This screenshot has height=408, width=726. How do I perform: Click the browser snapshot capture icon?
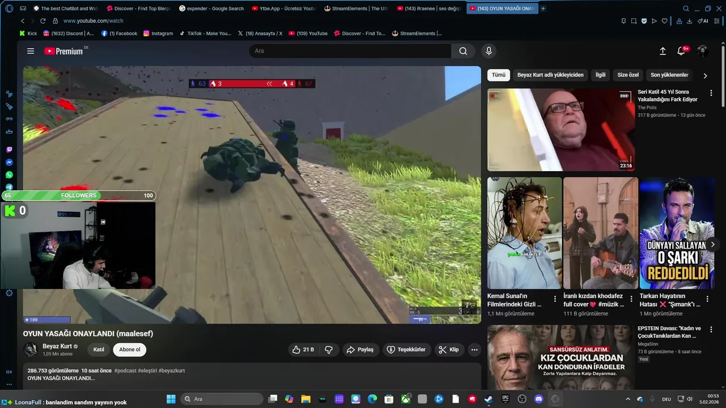634,21
